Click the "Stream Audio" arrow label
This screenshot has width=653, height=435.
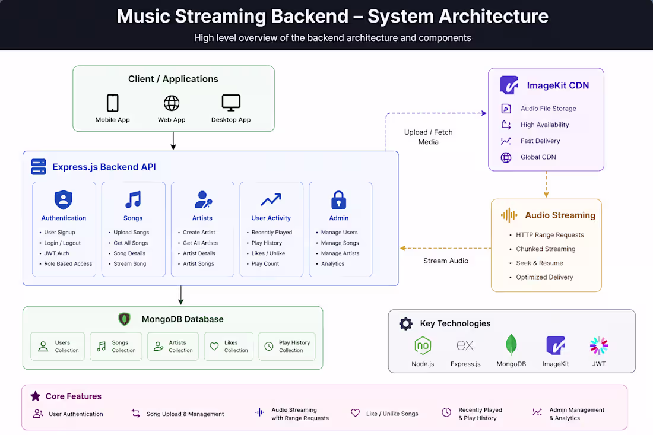coord(446,261)
